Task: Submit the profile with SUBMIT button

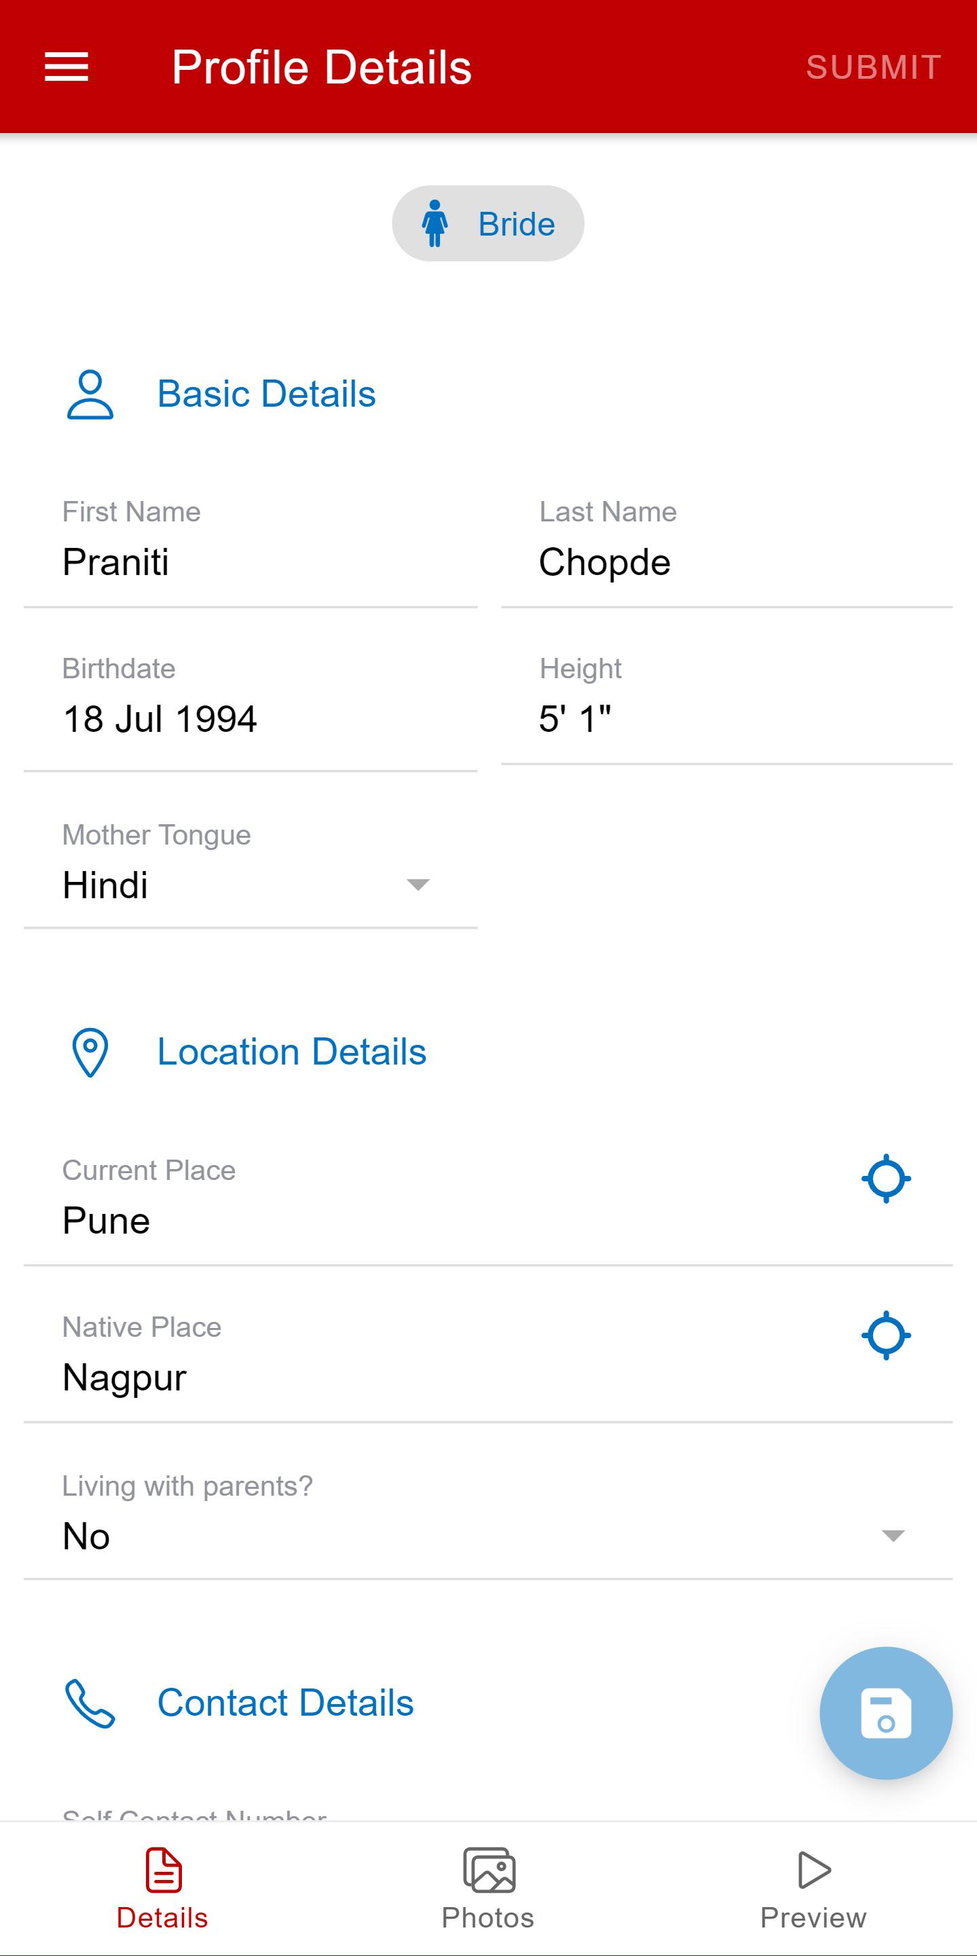Action: point(874,67)
